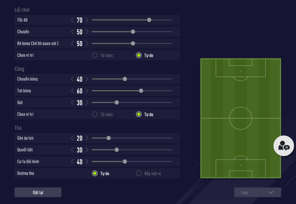Click the player chat floating icon
296x204 pixels.
tap(284, 145)
